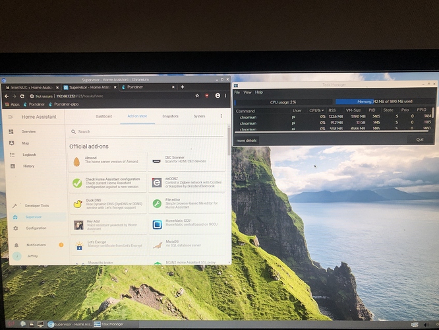
Task: Click the CPU usage bar
Action: (283, 102)
